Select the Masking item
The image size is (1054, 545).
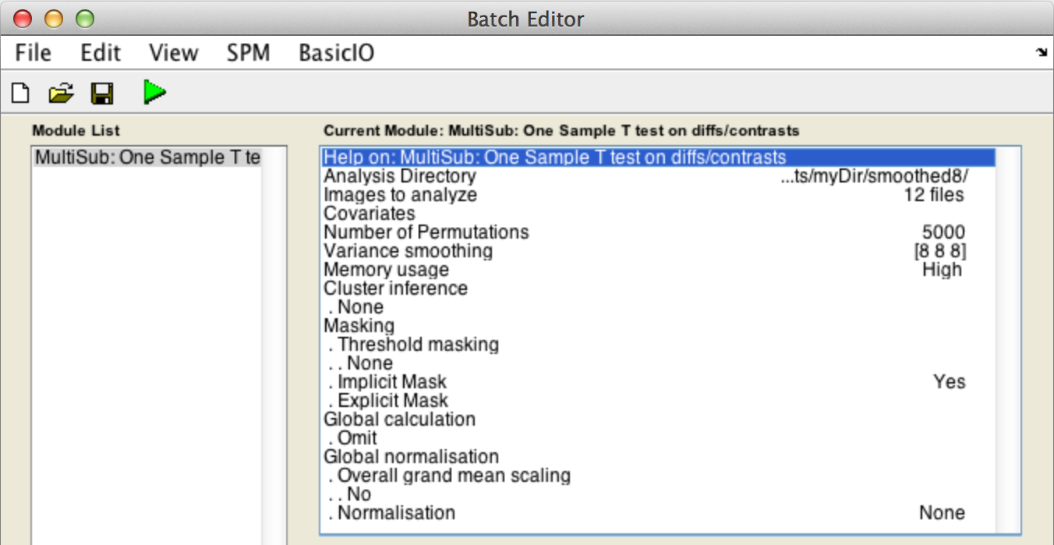point(659,326)
